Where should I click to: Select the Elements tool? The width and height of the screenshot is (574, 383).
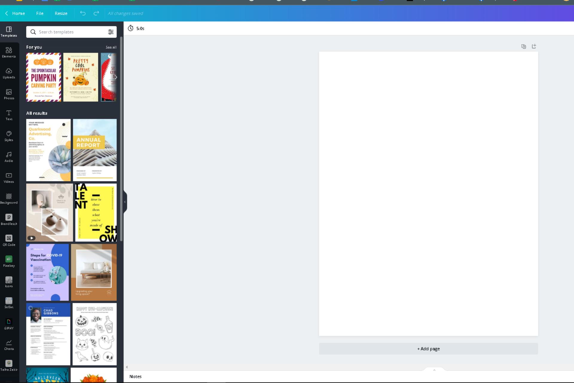point(9,52)
